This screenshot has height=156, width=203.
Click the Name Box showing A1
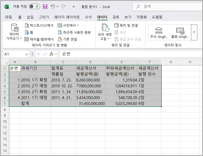coord(14,54)
